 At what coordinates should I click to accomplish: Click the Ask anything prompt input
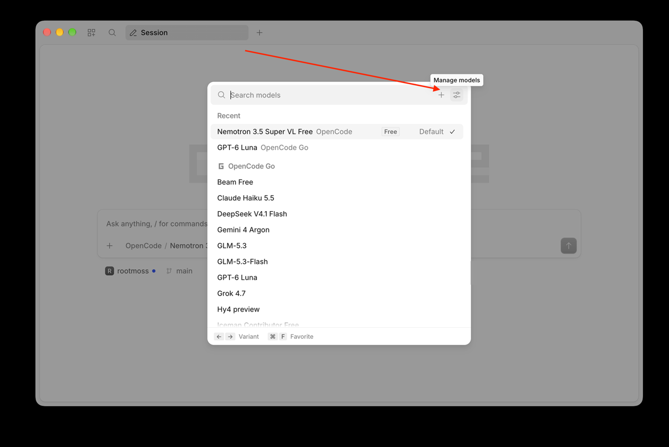[157, 223]
